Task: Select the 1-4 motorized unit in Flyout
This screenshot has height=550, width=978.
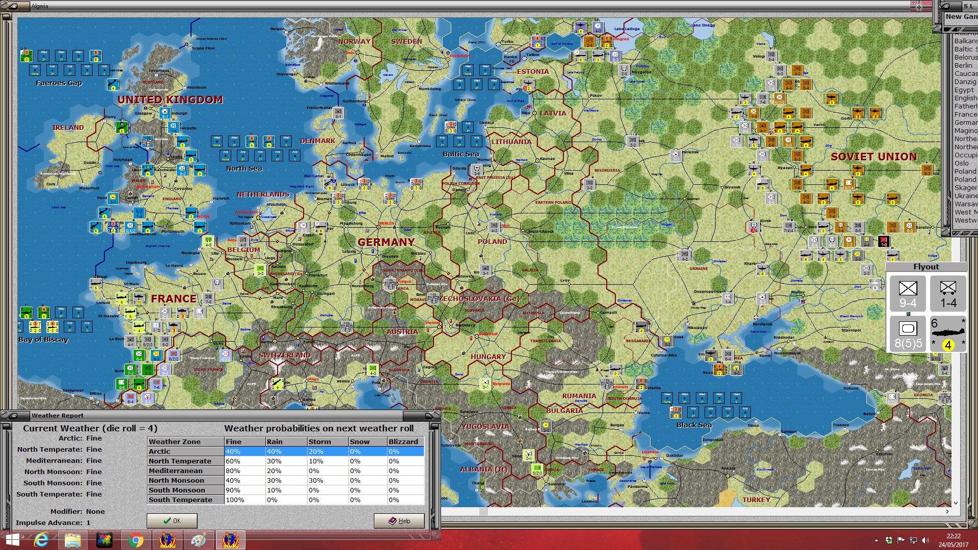Action: tap(948, 294)
